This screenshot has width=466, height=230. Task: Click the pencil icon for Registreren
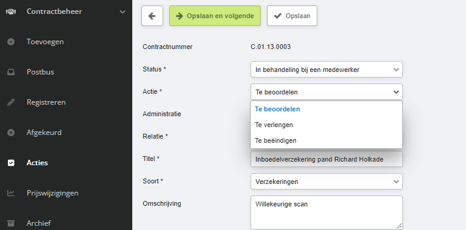click(x=11, y=102)
